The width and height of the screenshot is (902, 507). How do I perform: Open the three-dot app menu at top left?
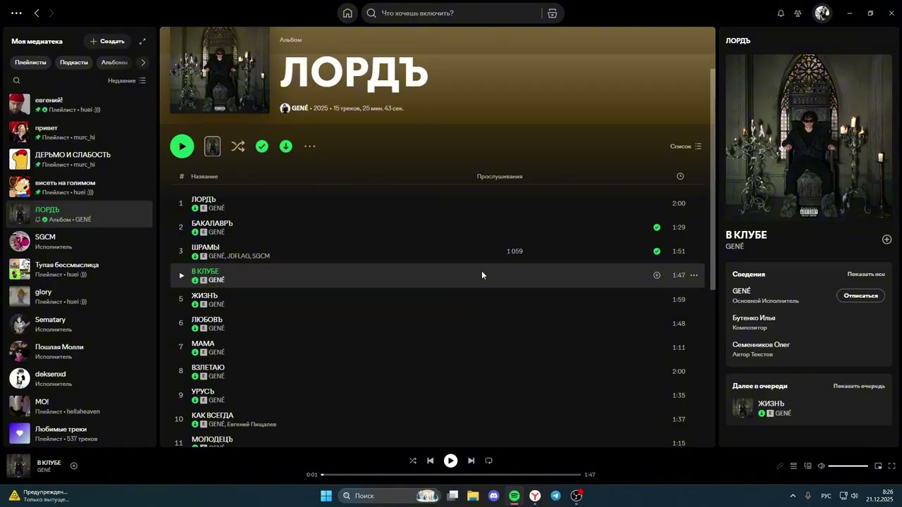16,13
